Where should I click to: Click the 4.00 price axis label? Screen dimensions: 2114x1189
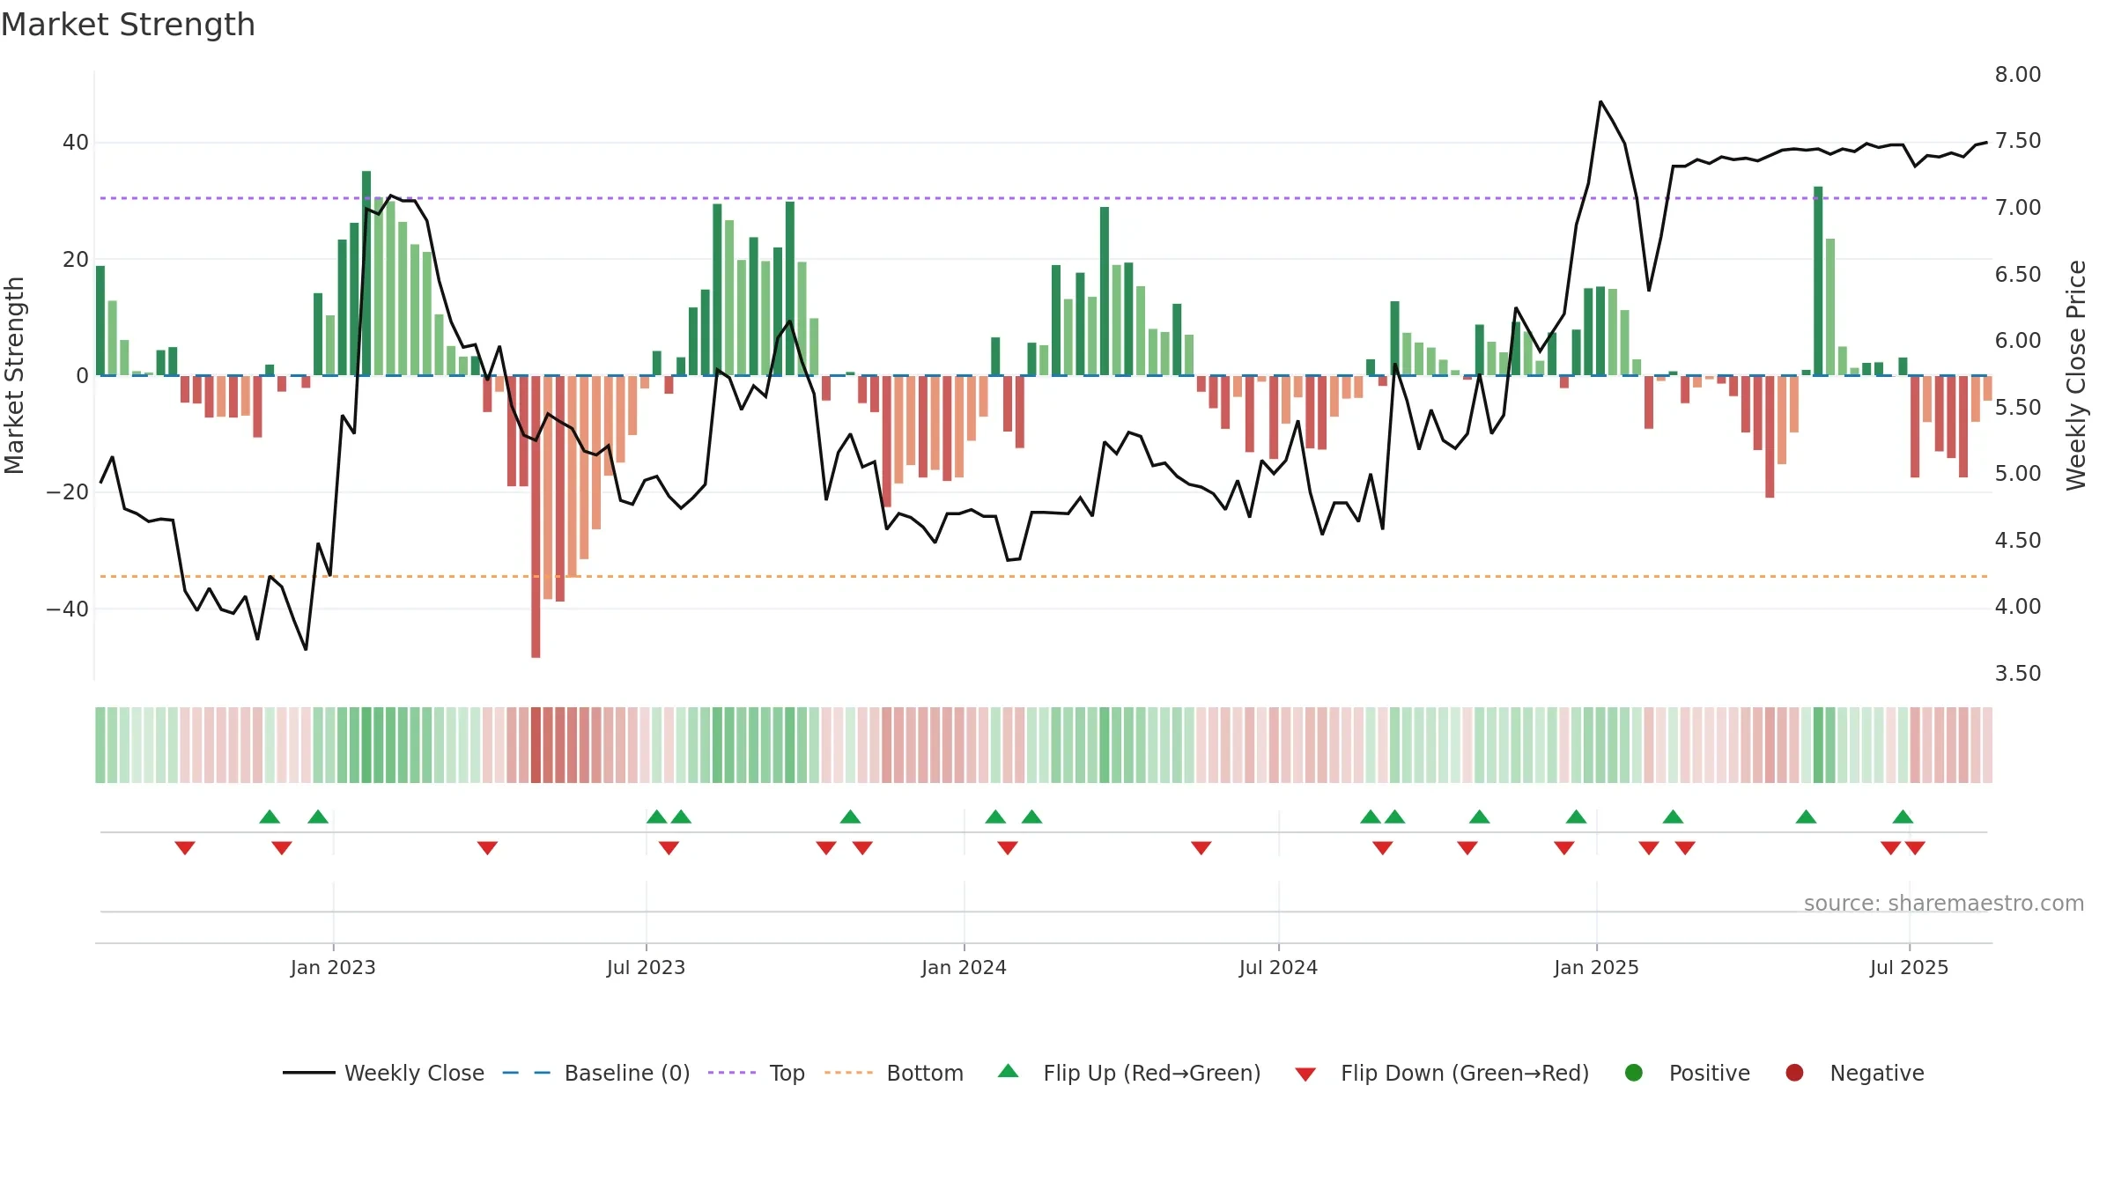click(x=2018, y=606)
